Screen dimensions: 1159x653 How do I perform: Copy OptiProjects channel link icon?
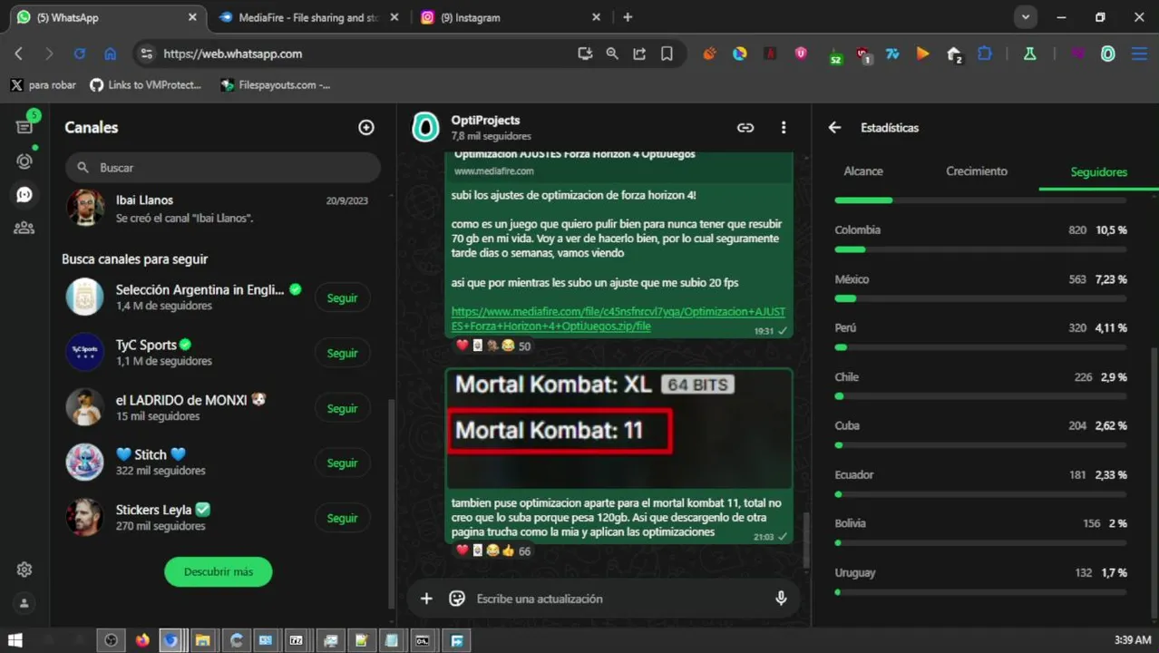point(745,128)
